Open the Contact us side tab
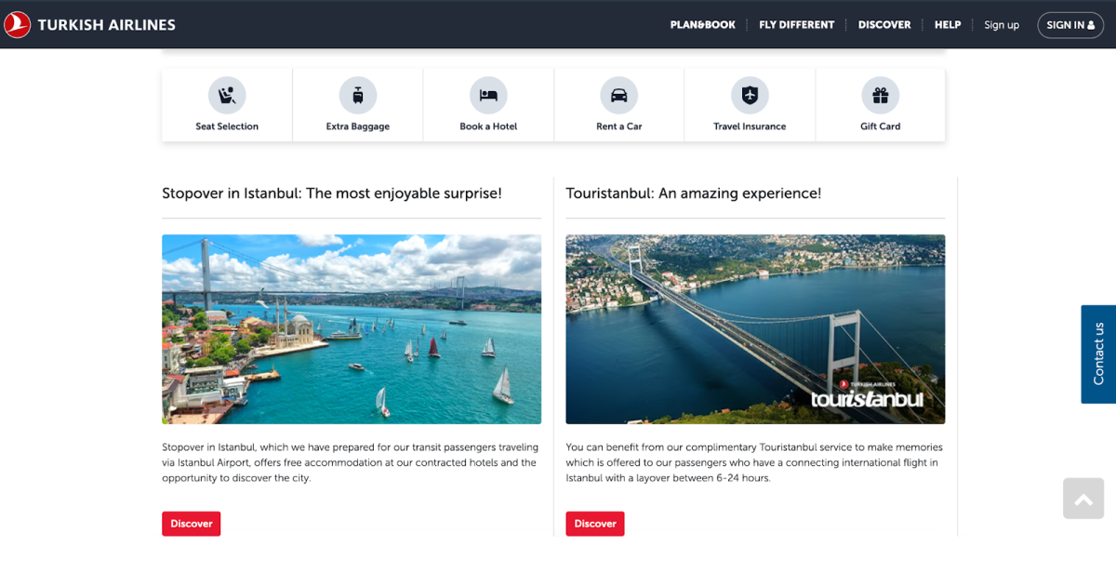Screen dimensions: 1116x586 coord(1098,354)
